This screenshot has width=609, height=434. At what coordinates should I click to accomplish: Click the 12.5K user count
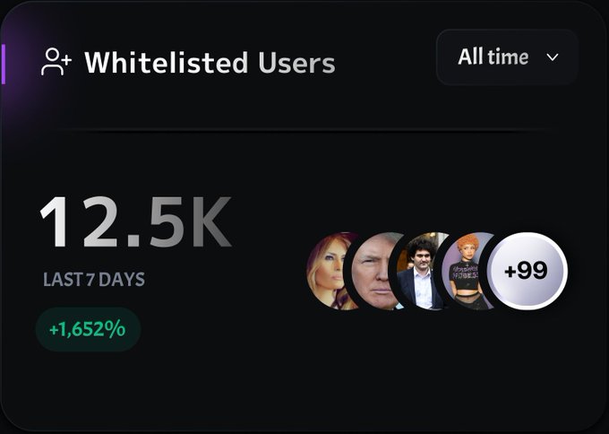point(135,221)
